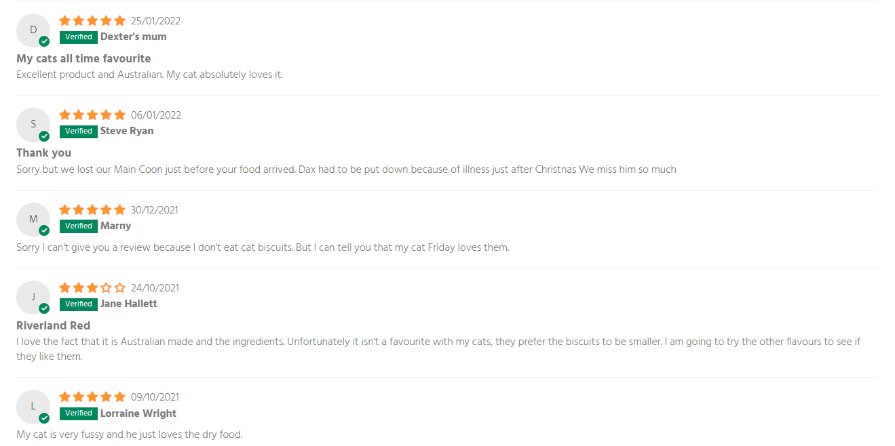Viewport: 895px width, 446px height.
Task: Click reviewer name Dexter's mum
Action: (134, 37)
